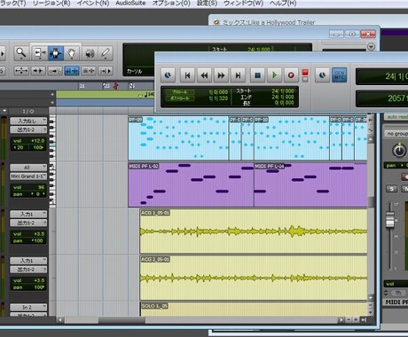Click the Online clock button in the Transport window

pyautogui.click(x=168, y=75)
